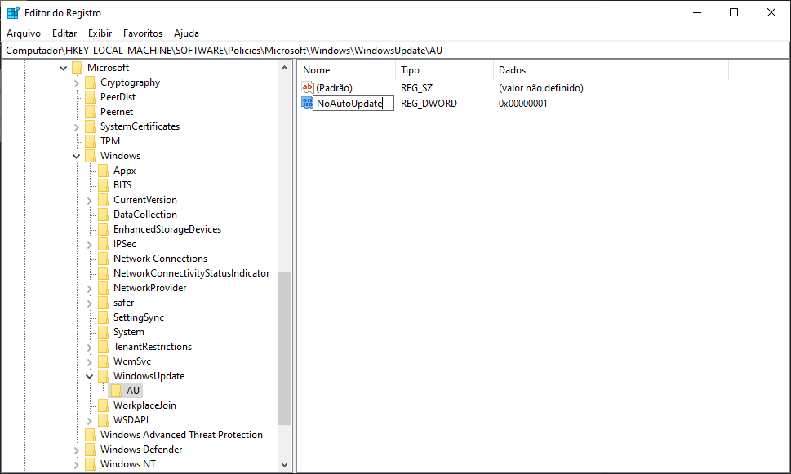Click the Cryptography folder icon

tap(90, 82)
